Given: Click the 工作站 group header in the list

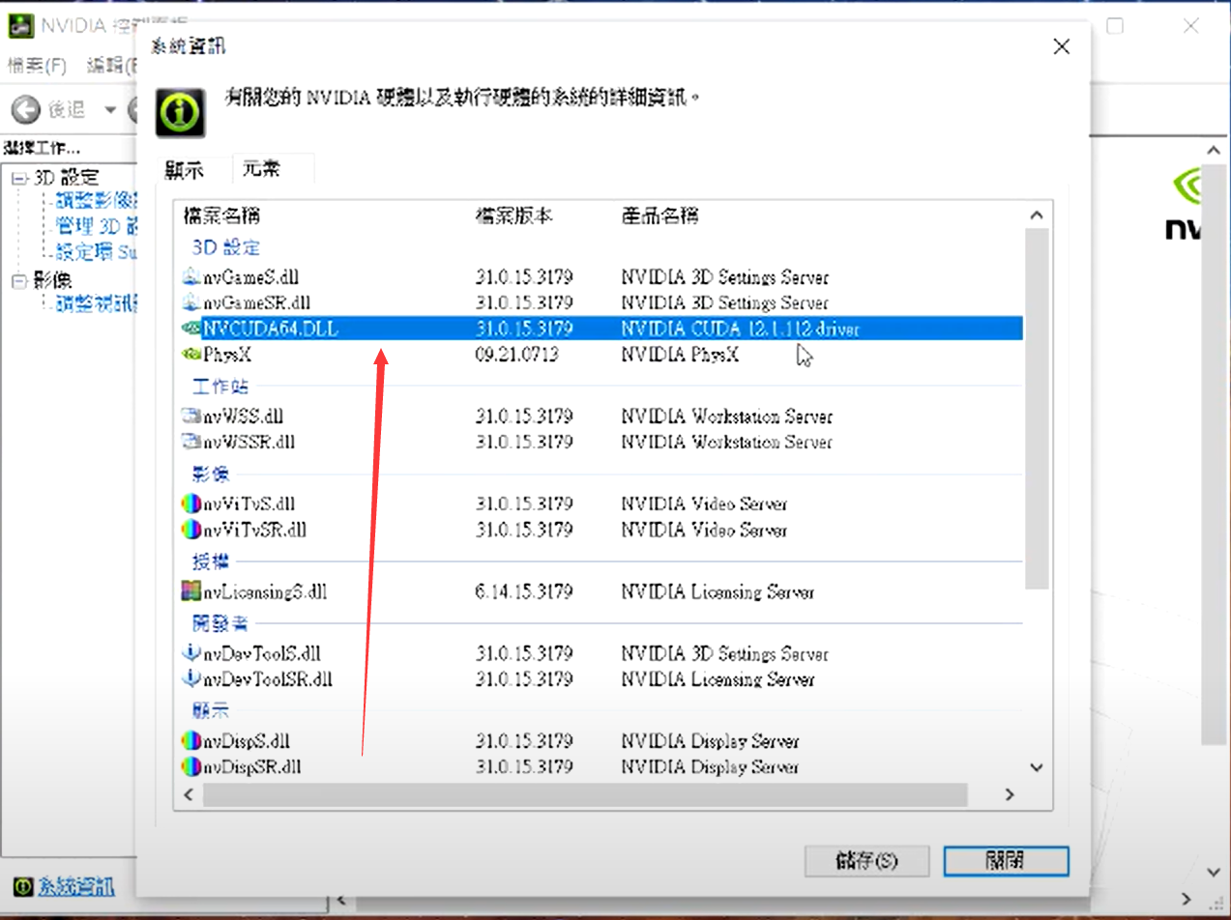Looking at the screenshot, I should pos(220,387).
